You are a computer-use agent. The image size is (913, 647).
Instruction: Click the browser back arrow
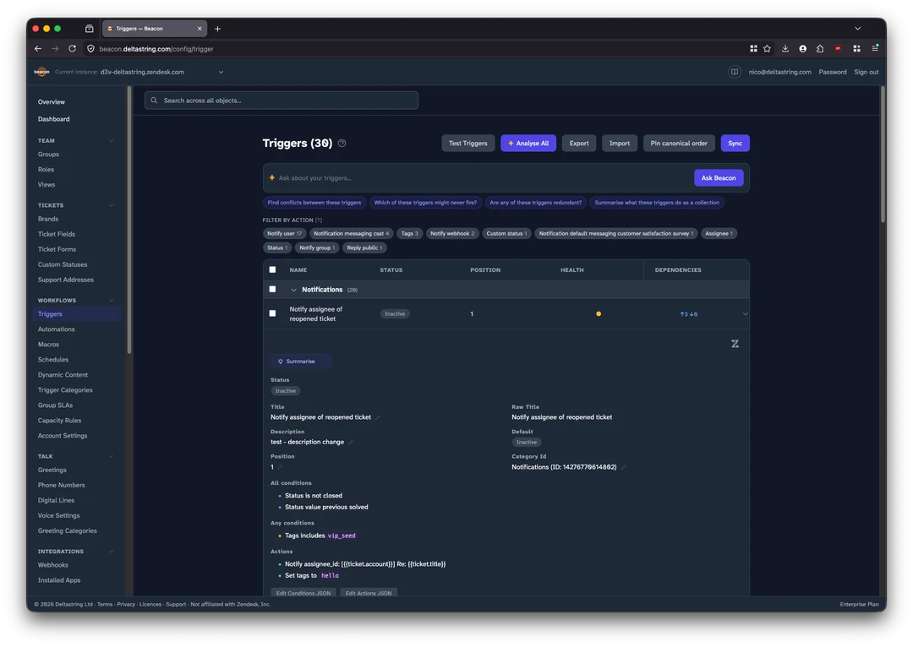38,49
